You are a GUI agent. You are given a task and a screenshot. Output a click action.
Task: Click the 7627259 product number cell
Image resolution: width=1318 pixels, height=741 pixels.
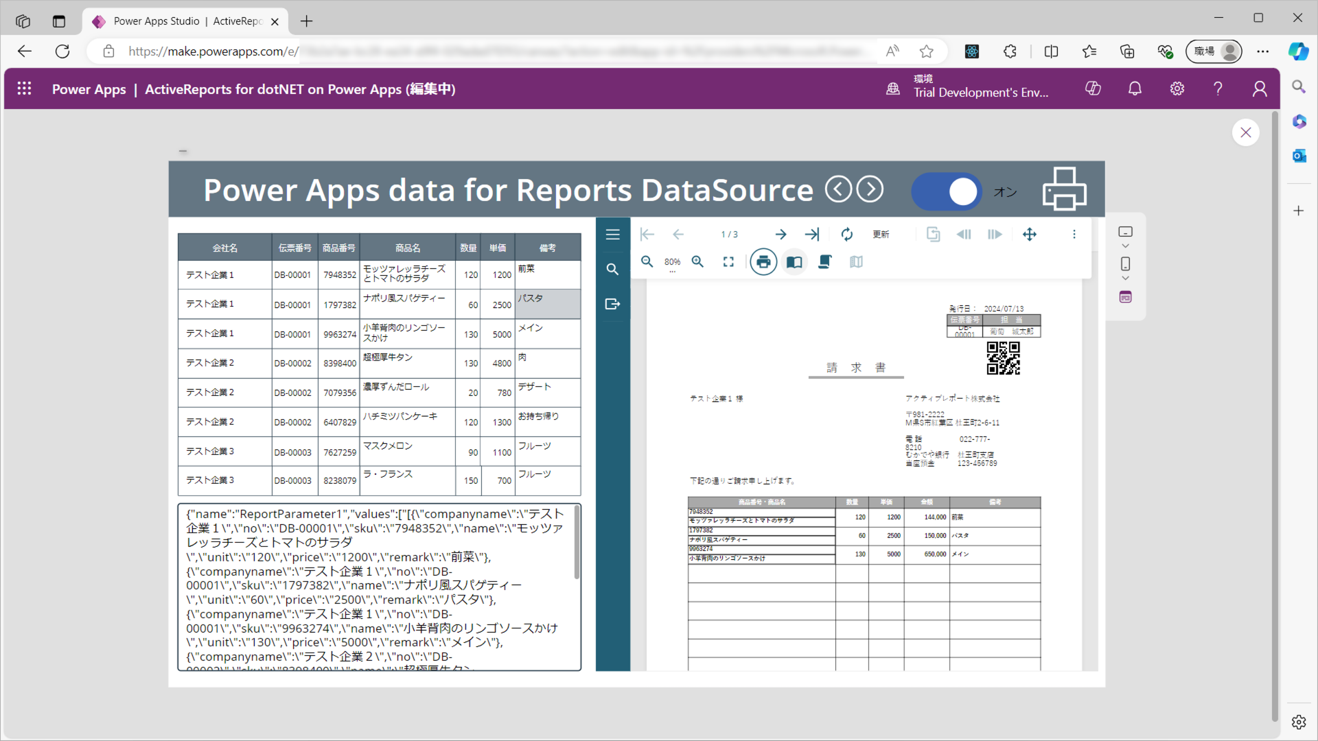click(x=339, y=452)
